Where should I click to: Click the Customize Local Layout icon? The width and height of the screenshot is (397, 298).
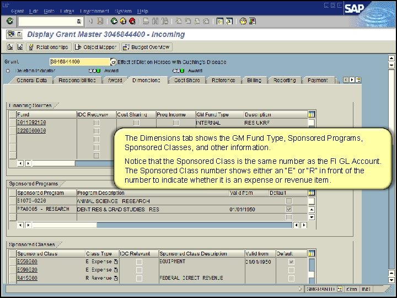click(252, 21)
